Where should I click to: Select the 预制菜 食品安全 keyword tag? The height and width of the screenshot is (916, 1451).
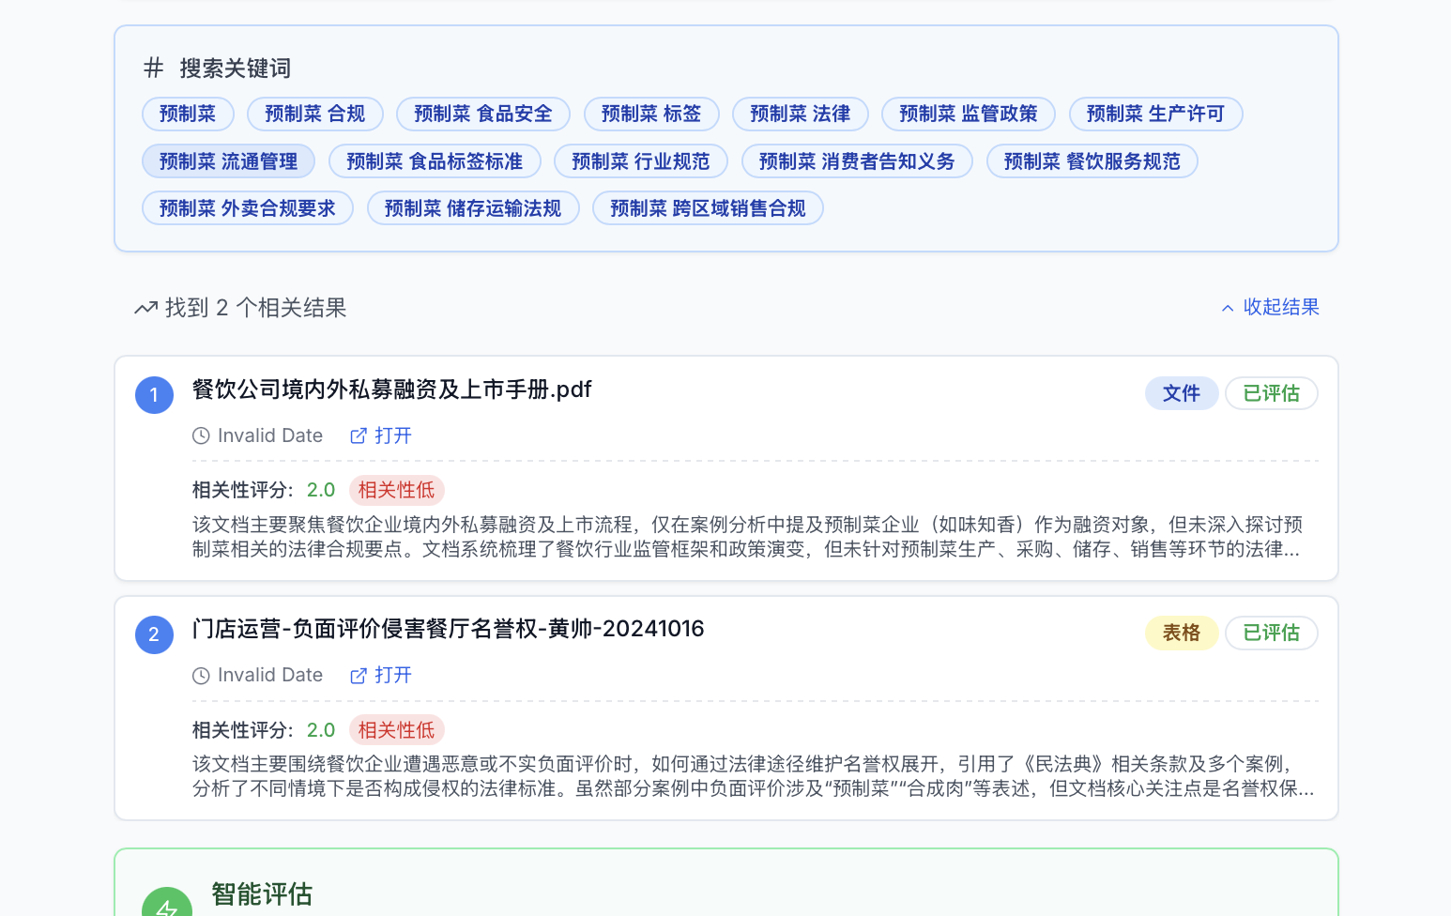click(x=482, y=114)
